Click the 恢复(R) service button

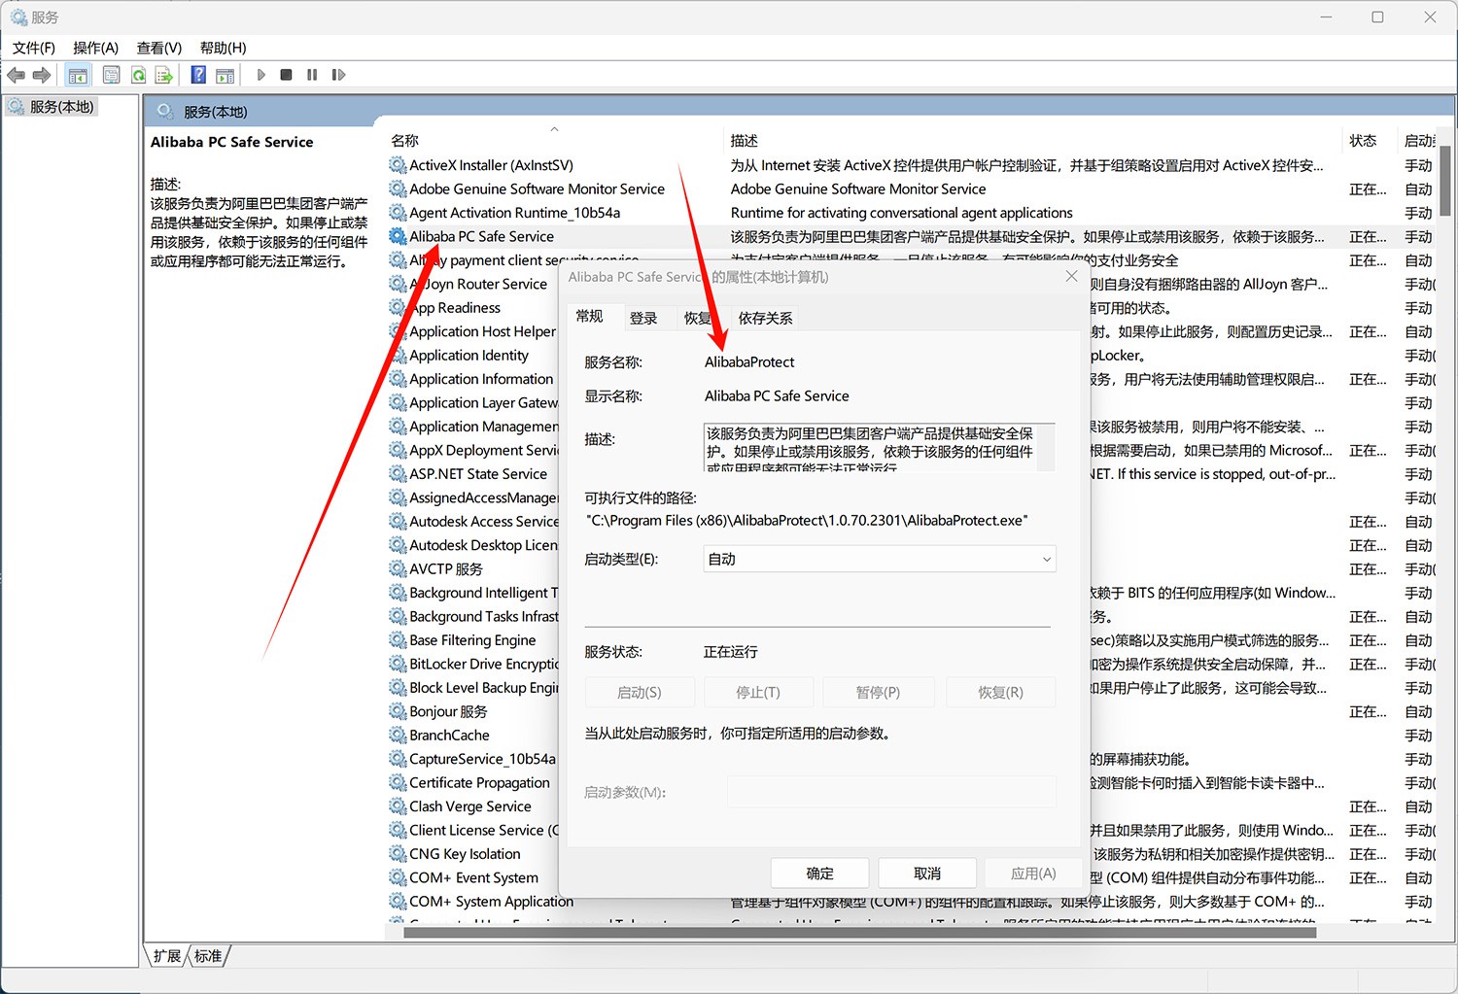[1000, 692]
